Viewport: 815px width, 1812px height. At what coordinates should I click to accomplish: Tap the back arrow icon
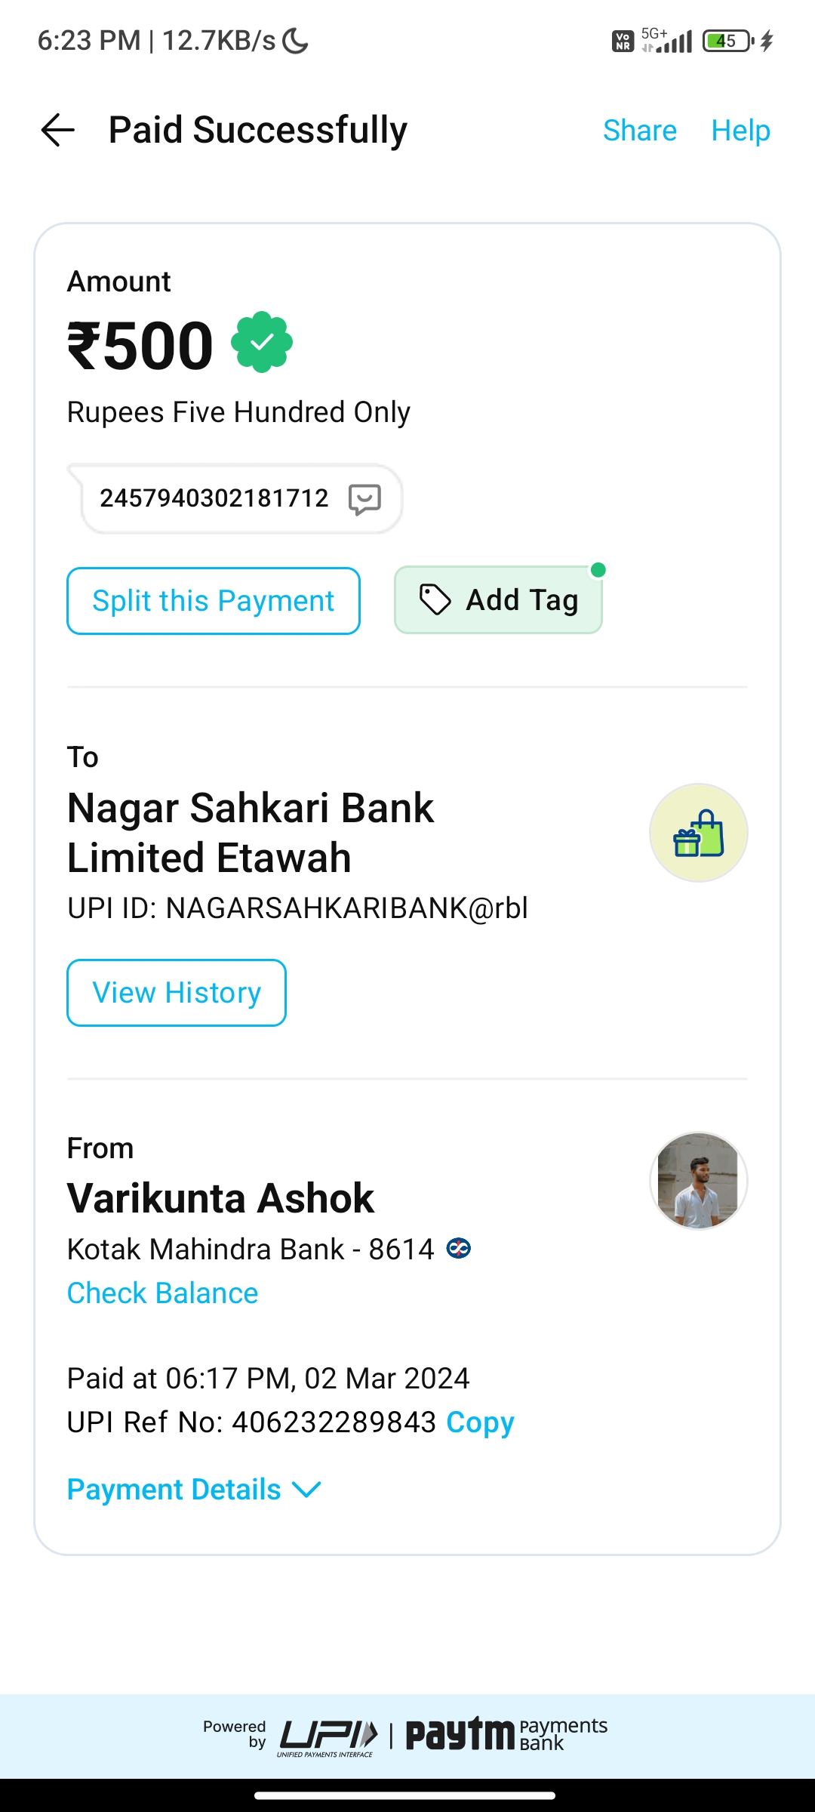pos(58,130)
